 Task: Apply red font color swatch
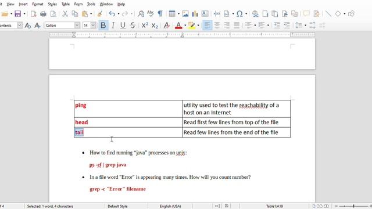click(178, 26)
